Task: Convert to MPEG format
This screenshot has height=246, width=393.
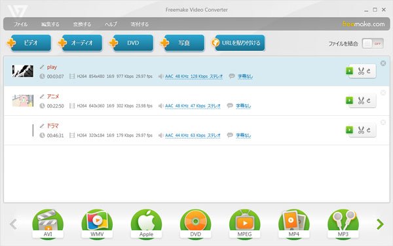Action: (x=244, y=224)
